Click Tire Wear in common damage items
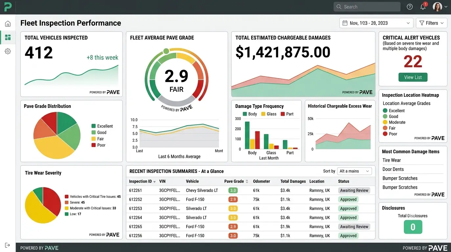This screenshot has width=451, height=252. point(392,160)
